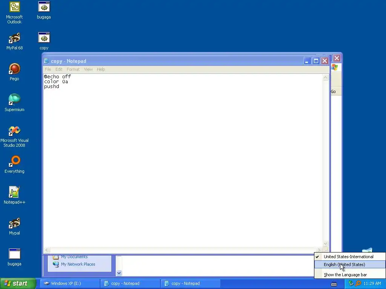Click the Explorer side panel scroll down arrow
The image size is (386, 289).
[119, 273]
